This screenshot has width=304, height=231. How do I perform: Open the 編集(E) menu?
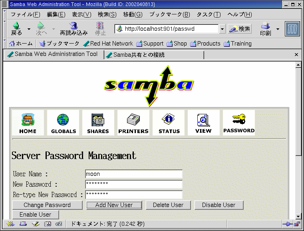pos(56,14)
